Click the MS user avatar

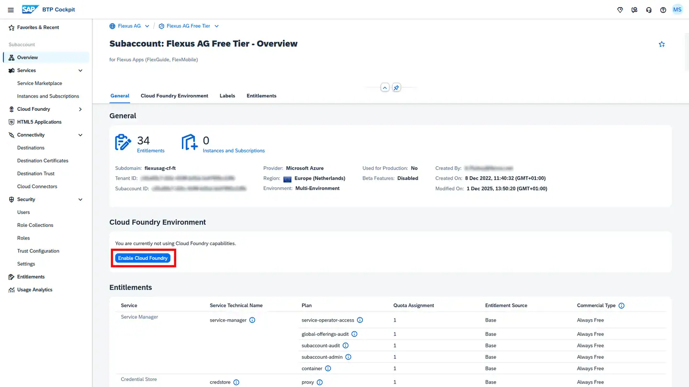[x=677, y=10]
